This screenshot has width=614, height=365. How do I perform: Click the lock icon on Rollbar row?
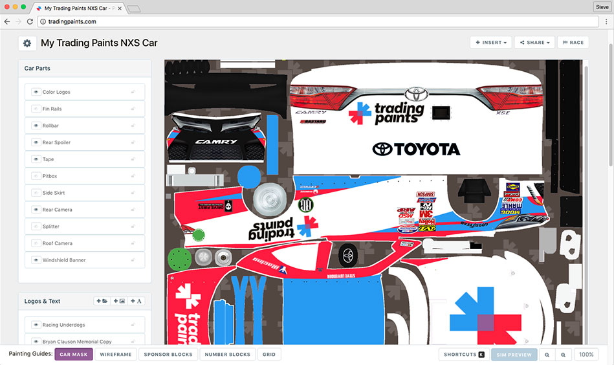click(133, 126)
